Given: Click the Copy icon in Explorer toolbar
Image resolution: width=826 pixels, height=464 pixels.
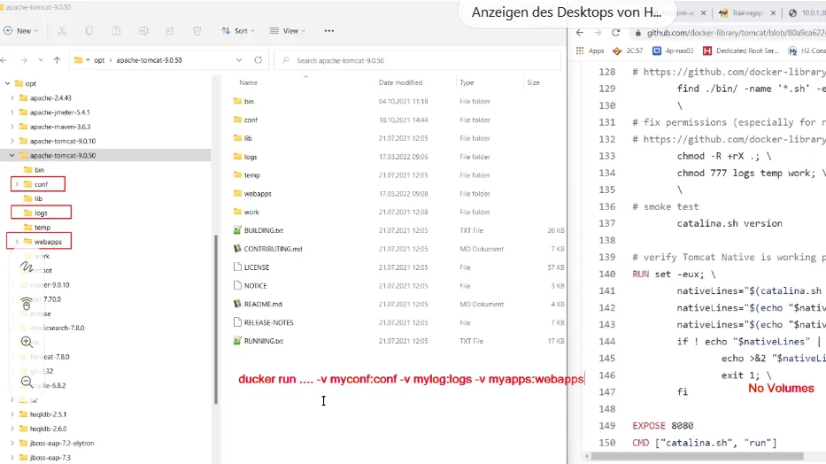Looking at the screenshot, I should [x=89, y=30].
